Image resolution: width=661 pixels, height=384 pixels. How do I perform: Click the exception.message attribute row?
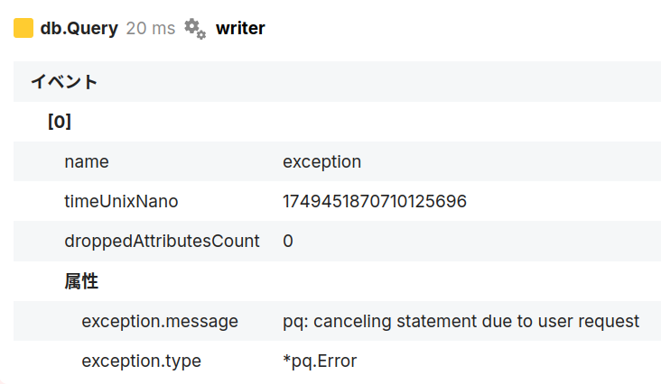coord(337,321)
